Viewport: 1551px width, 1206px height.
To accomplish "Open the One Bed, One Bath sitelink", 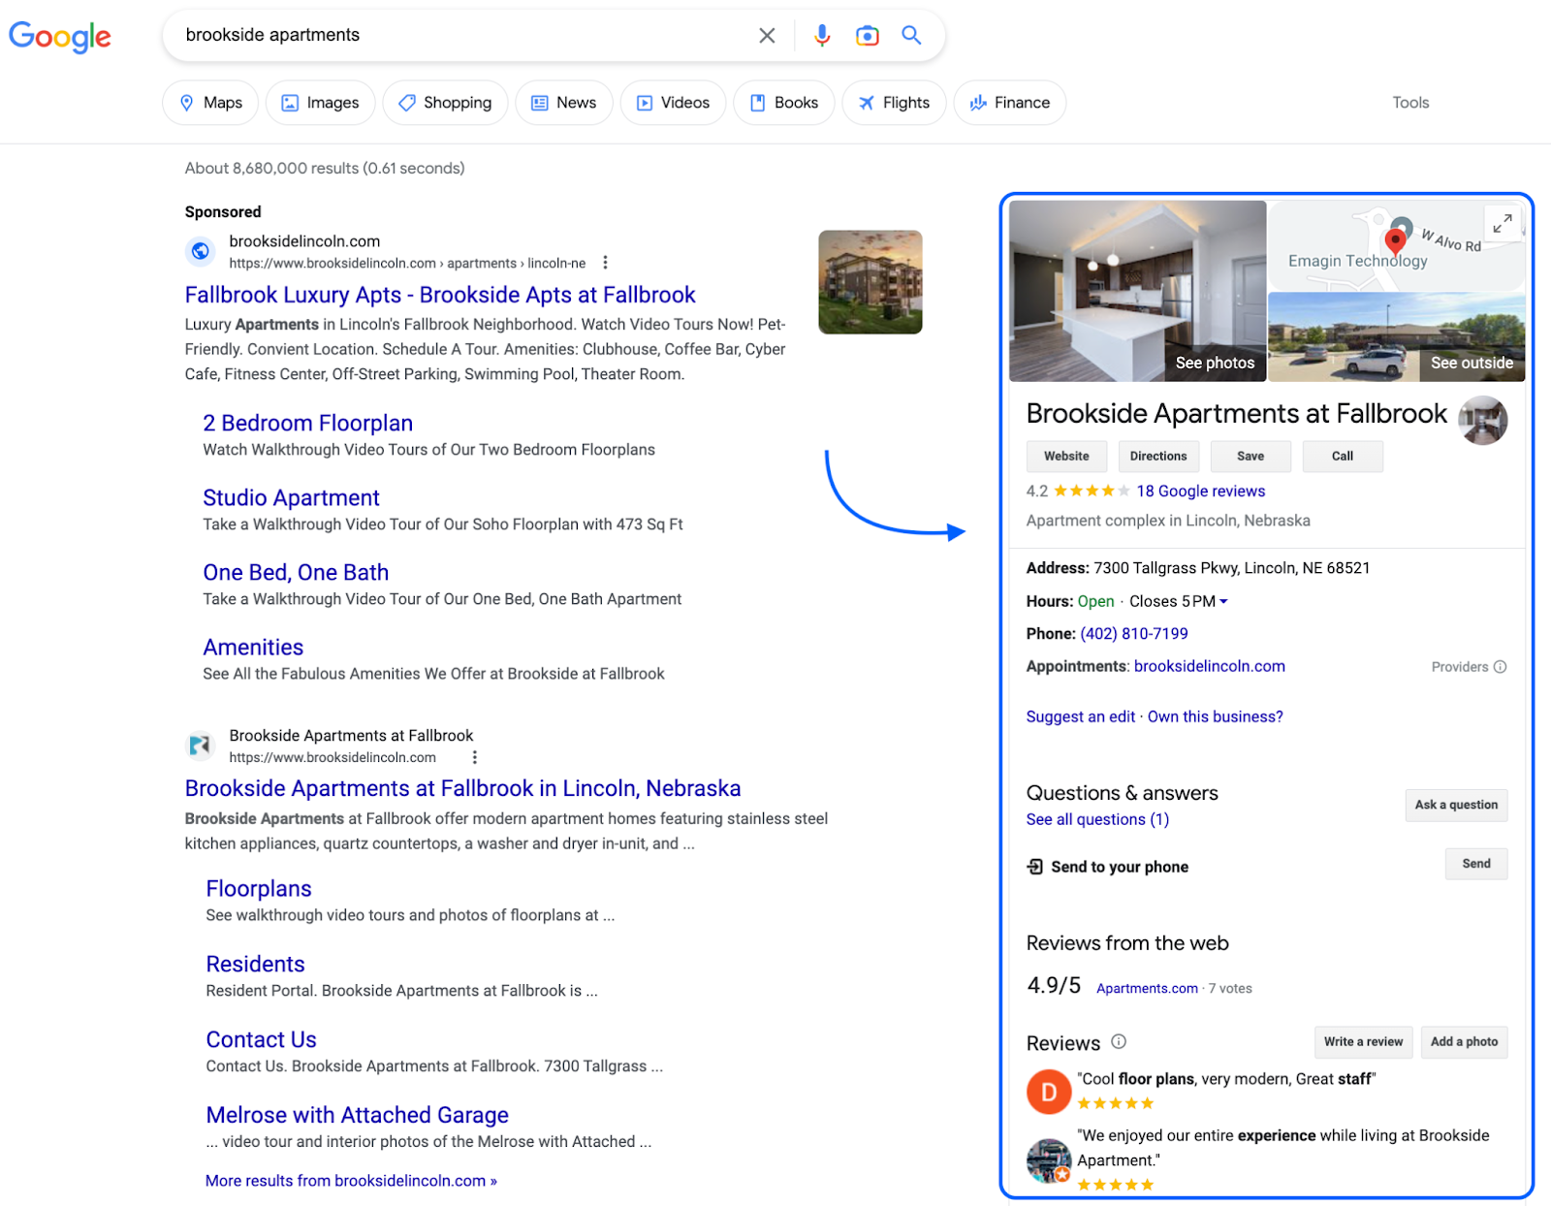I will [296, 573].
